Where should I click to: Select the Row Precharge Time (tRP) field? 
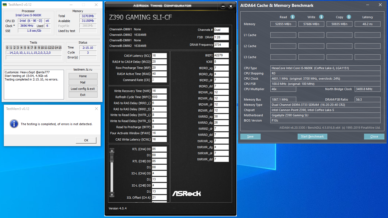tap(159, 68)
